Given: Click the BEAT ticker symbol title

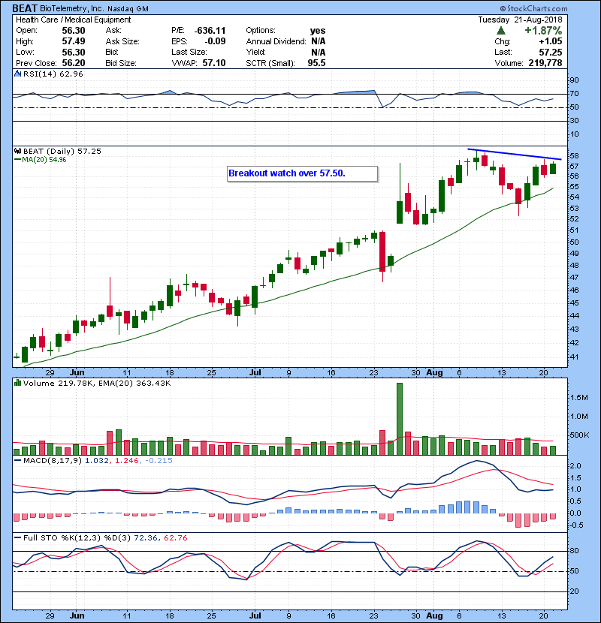Looking at the screenshot, I should click(x=25, y=8).
